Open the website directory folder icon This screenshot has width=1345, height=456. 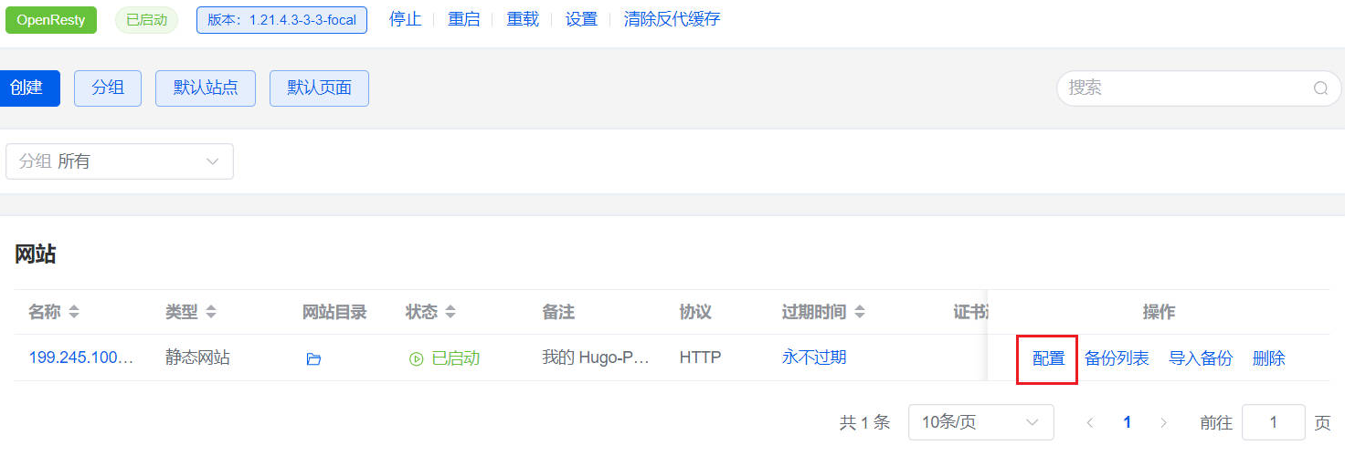point(313,359)
